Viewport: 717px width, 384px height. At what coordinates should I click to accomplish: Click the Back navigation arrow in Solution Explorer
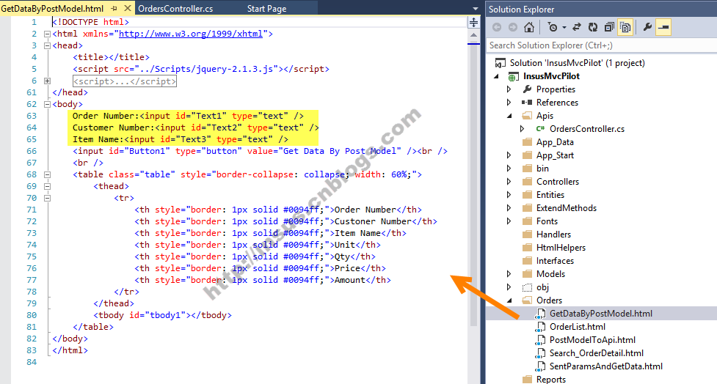pyautogui.click(x=497, y=27)
